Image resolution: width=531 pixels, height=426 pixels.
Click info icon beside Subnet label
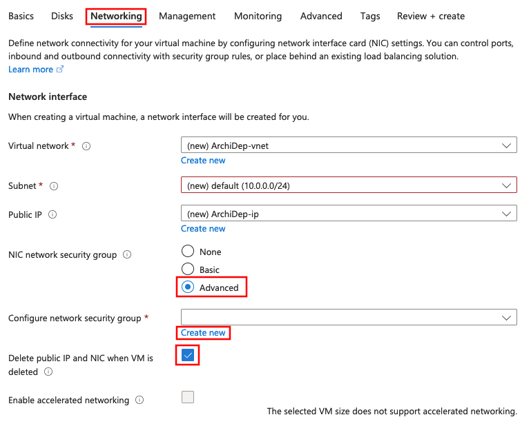pyautogui.click(x=54, y=186)
